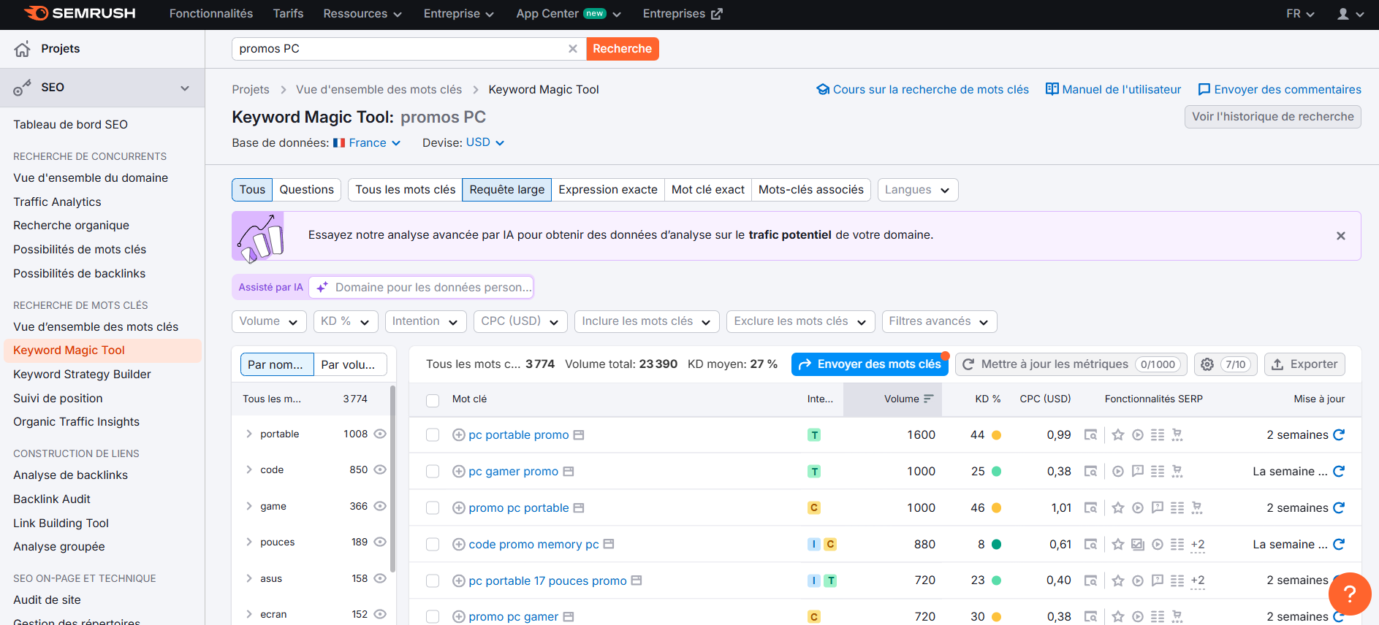1379x625 pixels.
Task: Click the Projets home icon
Action: point(23,49)
